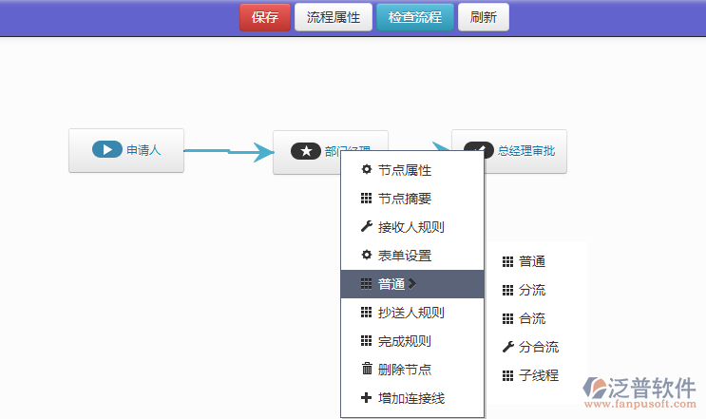Choose 增加连接线 to add a connector

[x=412, y=398]
